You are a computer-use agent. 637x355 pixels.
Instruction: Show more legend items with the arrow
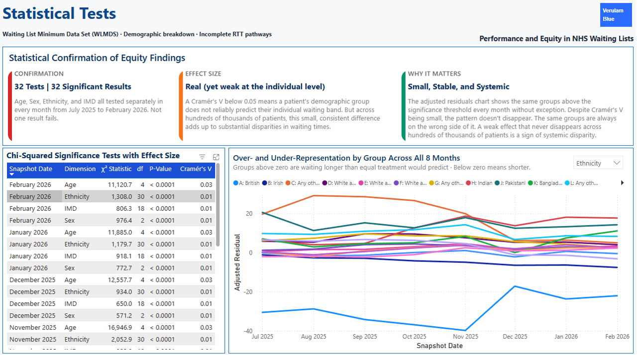coord(622,183)
